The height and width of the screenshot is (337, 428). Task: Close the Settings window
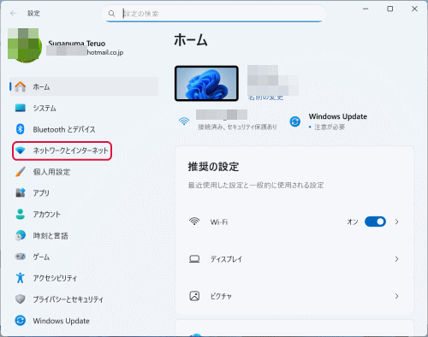(x=414, y=9)
